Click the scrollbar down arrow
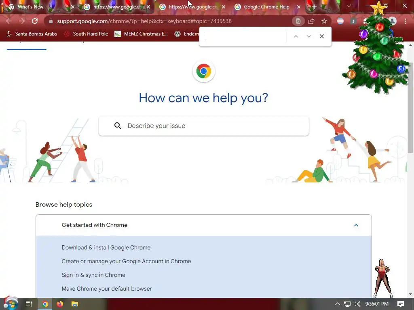The image size is (414, 310). [x=411, y=294]
